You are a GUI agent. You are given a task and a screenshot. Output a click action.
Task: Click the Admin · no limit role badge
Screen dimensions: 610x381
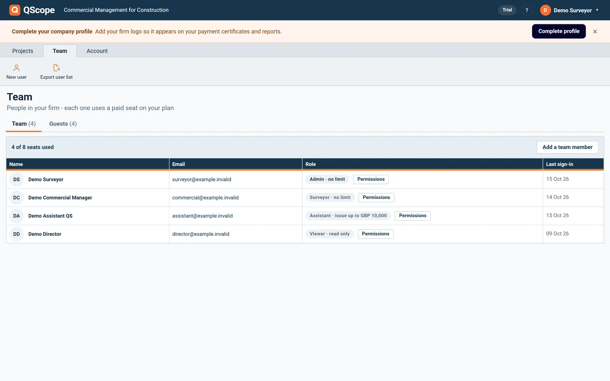pyautogui.click(x=327, y=179)
